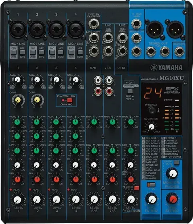Click channel 7/8 FX send knob
The image size is (193, 224).
(112, 165)
